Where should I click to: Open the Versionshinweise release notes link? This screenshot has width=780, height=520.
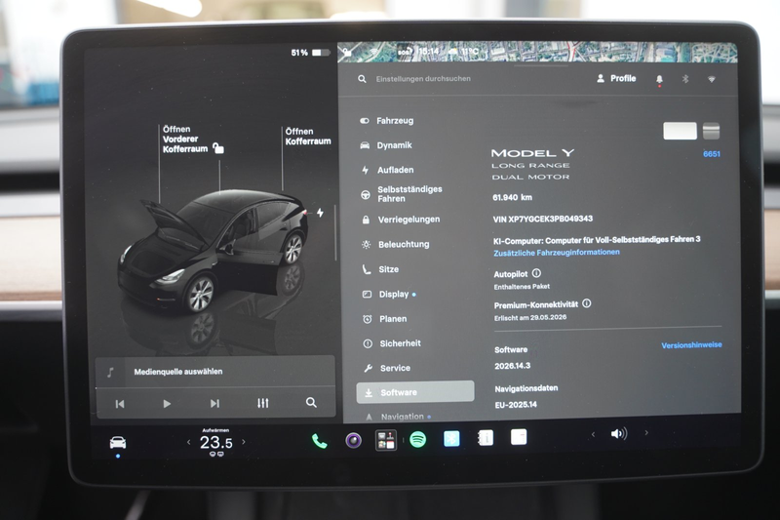point(691,344)
